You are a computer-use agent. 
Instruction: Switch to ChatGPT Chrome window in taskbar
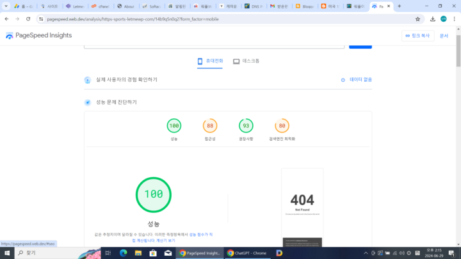[245, 253]
